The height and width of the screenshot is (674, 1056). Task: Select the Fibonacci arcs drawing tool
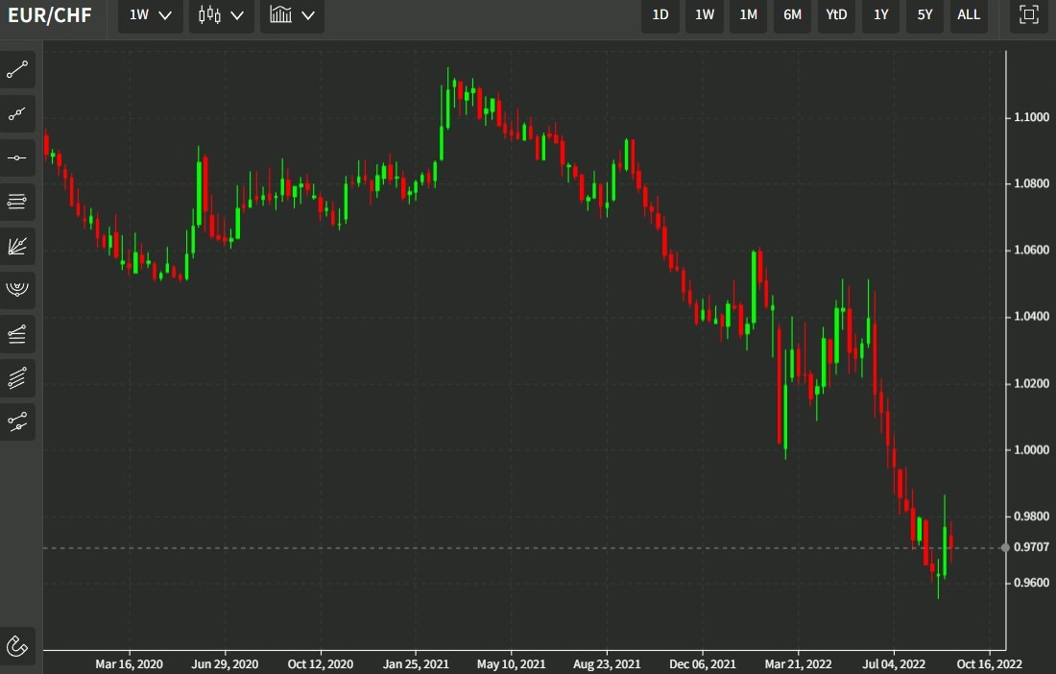click(x=17, y=290)
